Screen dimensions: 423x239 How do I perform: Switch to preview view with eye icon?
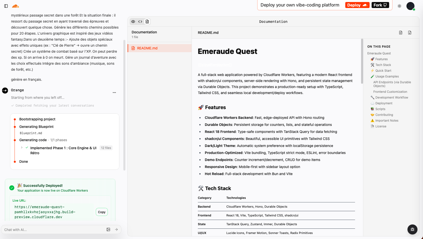133,22
